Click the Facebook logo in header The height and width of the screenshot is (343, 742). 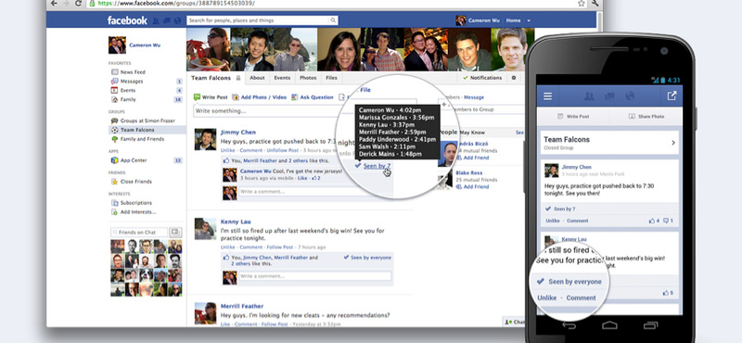click(x=127, y=20)
